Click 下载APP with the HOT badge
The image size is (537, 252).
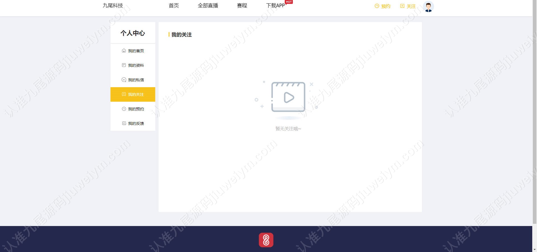point(275,6)
